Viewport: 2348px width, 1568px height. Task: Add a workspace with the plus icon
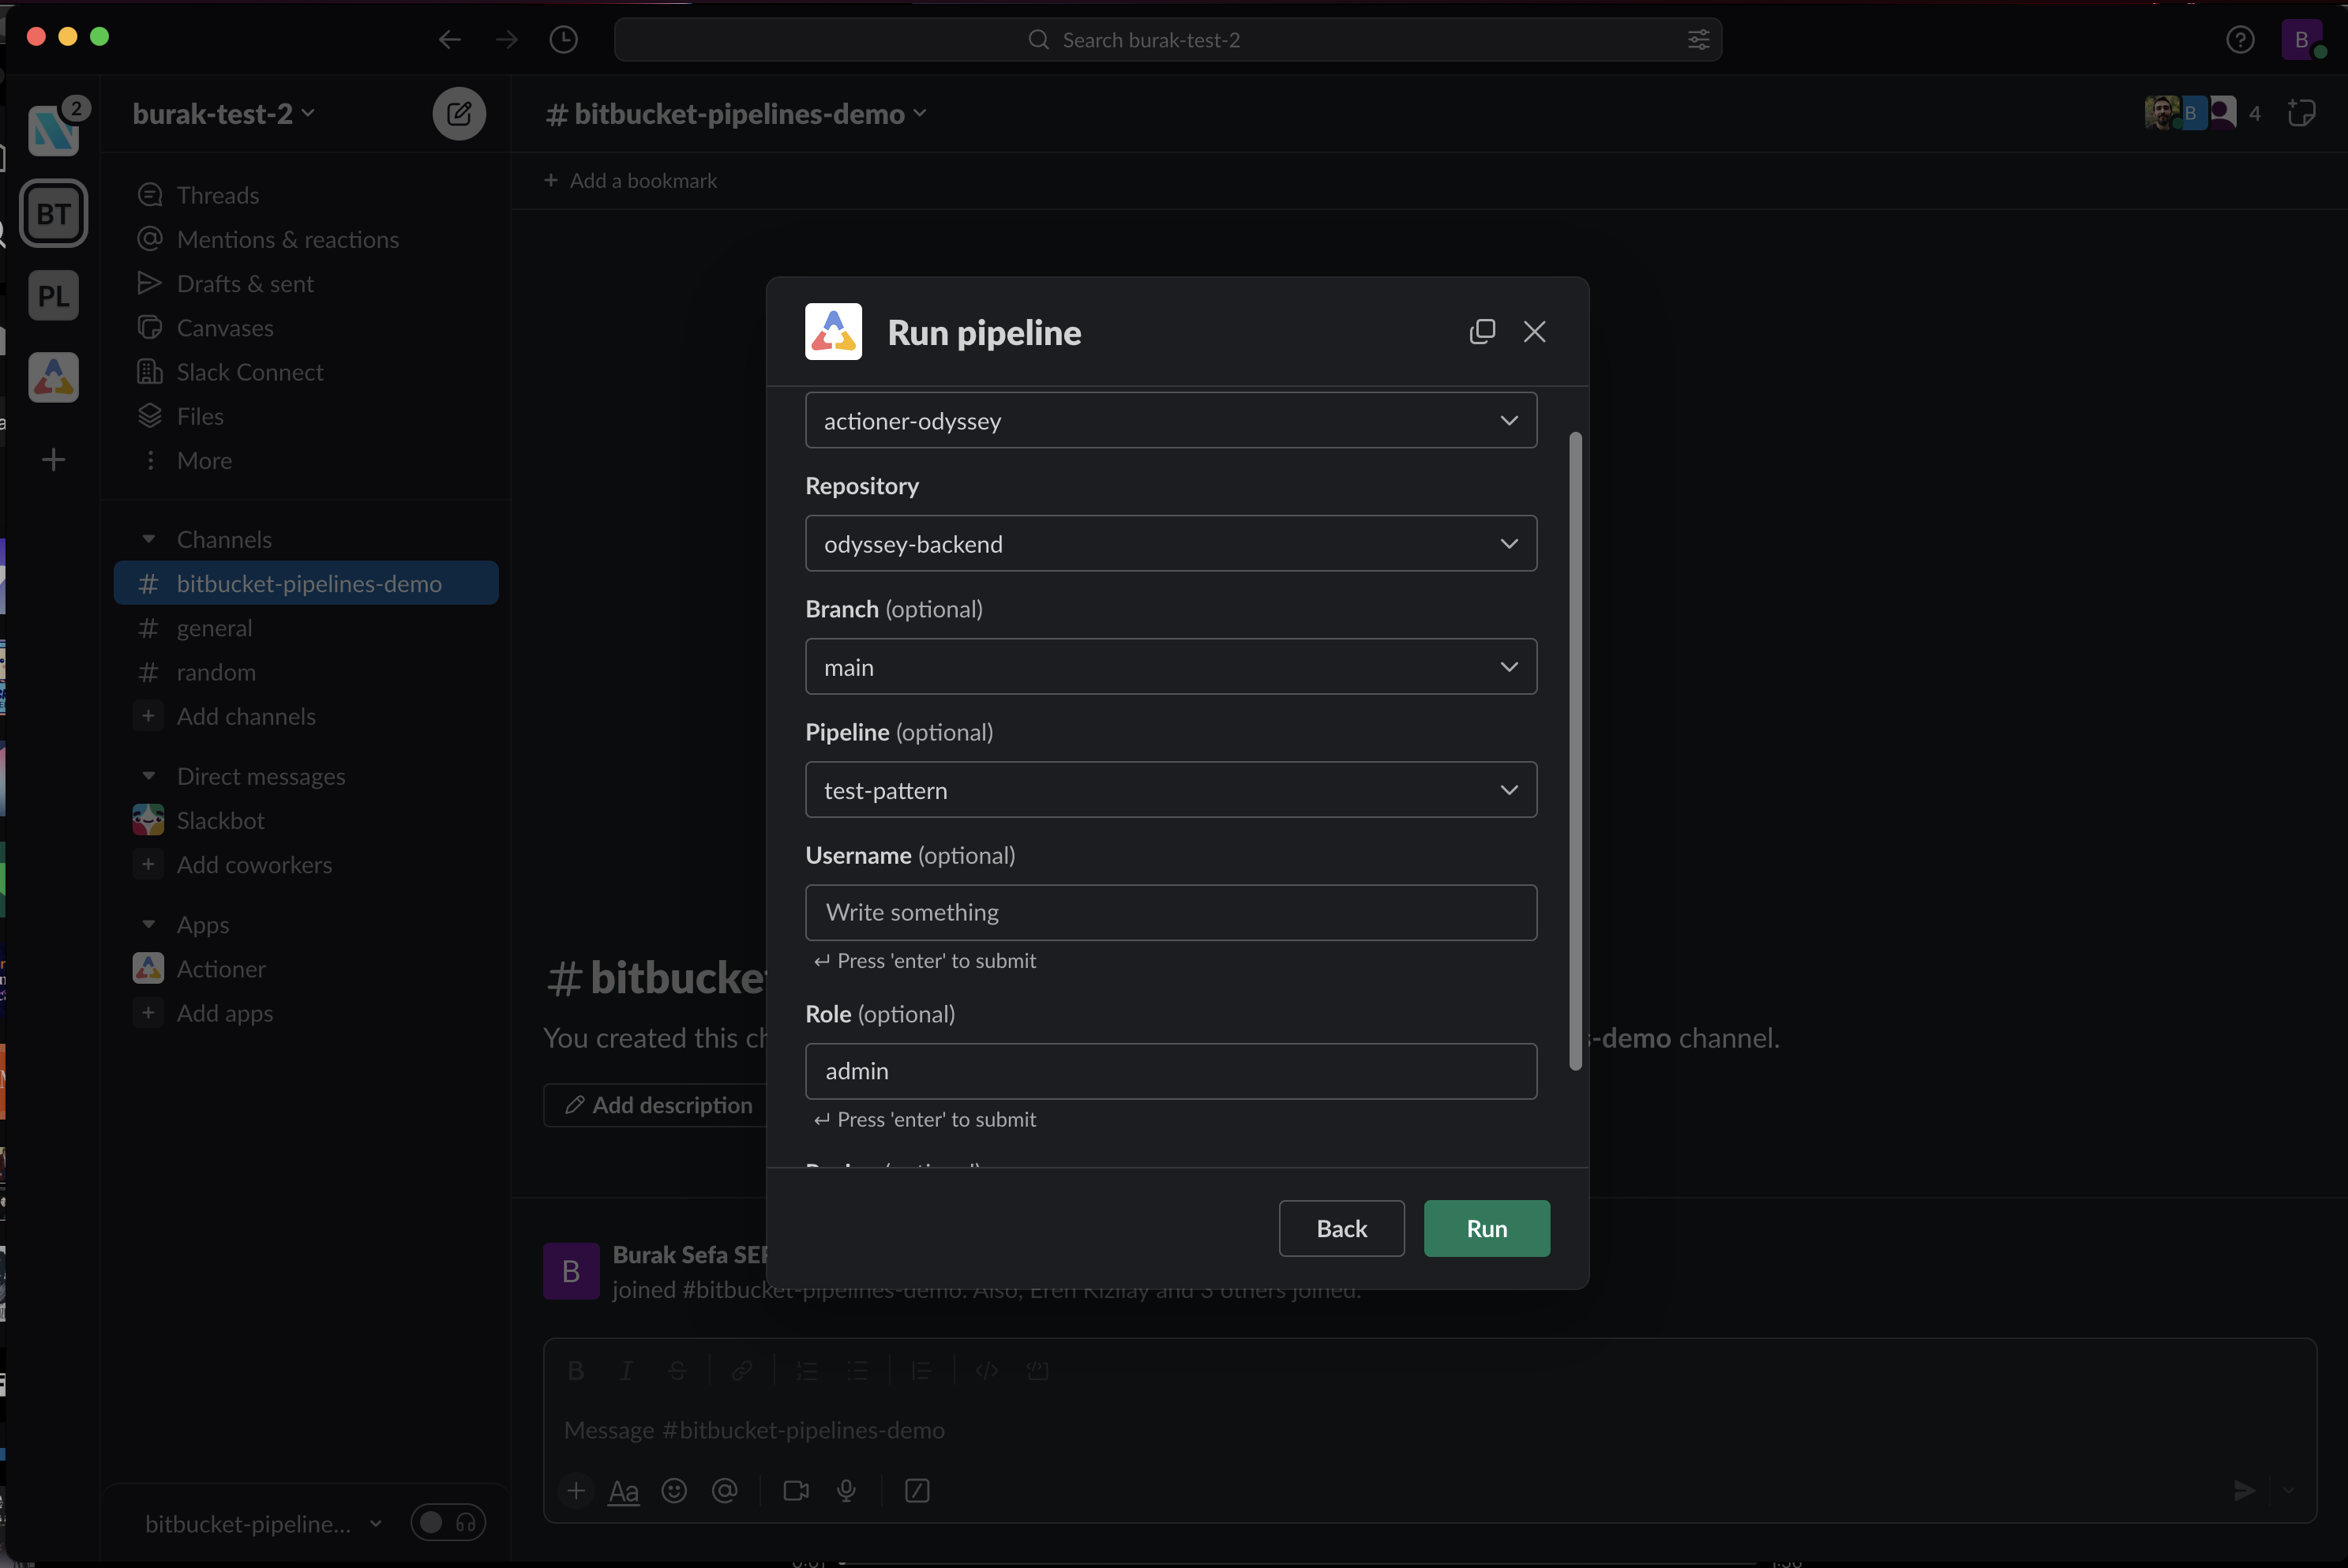coord(54,460)
